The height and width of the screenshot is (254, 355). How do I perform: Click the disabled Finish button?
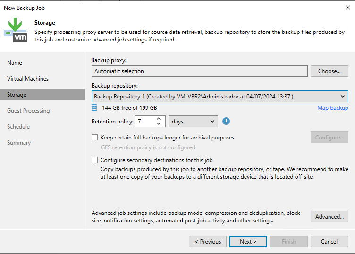[288, 242]
